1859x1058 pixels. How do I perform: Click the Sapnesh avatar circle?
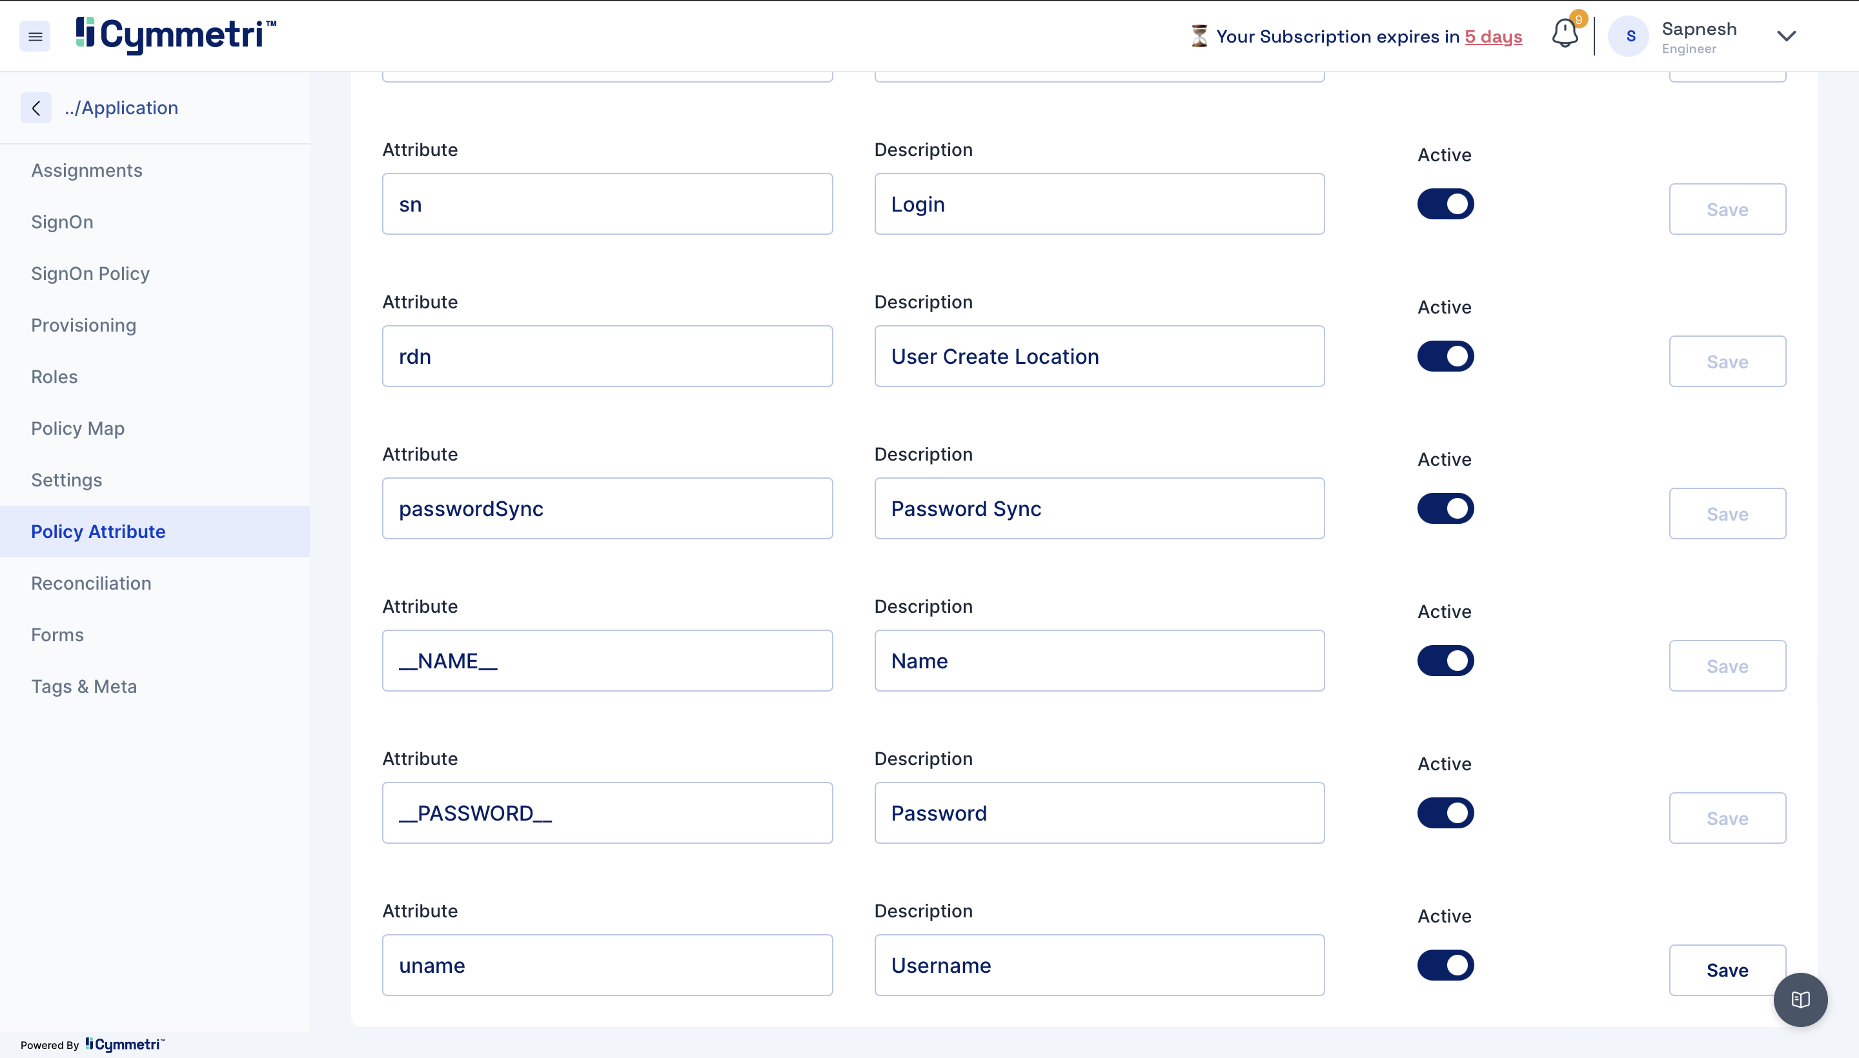pyautogui.click(x=1630, y=35)
